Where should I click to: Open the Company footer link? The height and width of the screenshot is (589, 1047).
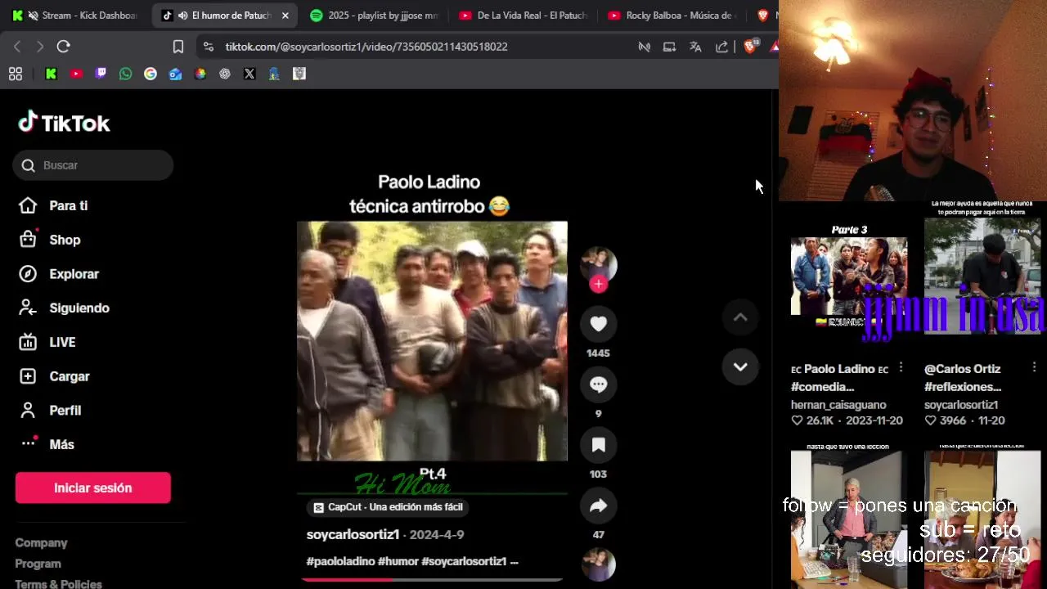click(x=41, y=542)
